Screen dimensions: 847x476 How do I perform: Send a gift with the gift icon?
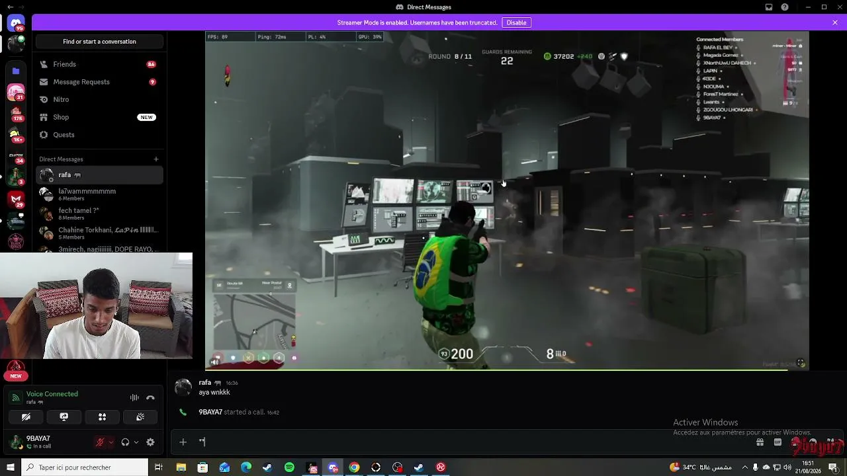pos(760,442)
